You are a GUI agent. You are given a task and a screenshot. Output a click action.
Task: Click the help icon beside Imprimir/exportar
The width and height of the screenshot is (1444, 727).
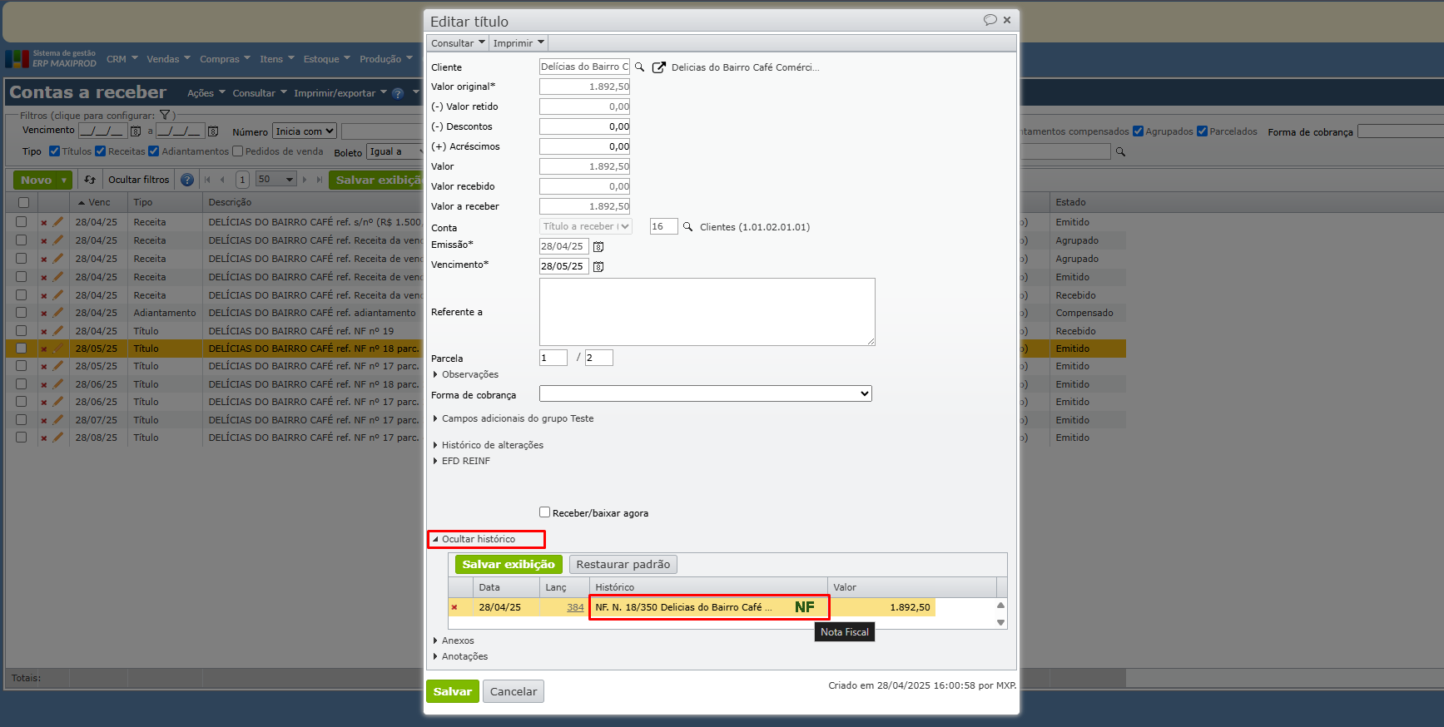point(398,93)
